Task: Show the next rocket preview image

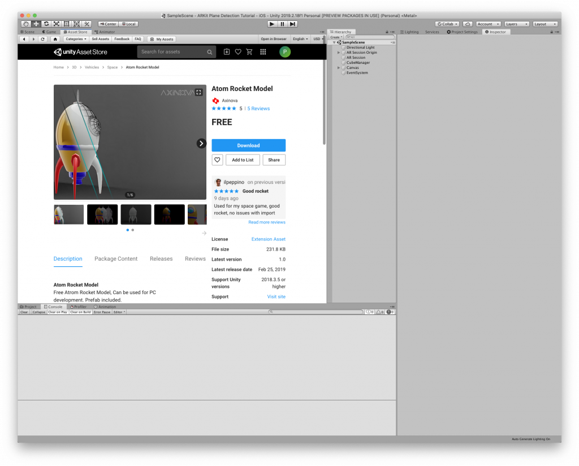Action: (201, 143)
